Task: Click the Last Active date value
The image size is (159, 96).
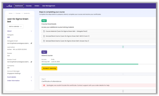Action: 17,50
